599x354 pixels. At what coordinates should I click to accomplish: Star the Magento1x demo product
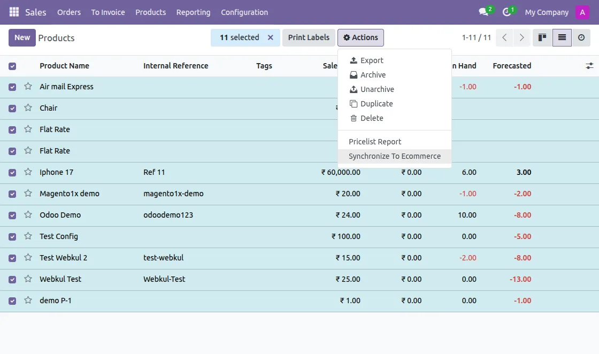[28, 193]
